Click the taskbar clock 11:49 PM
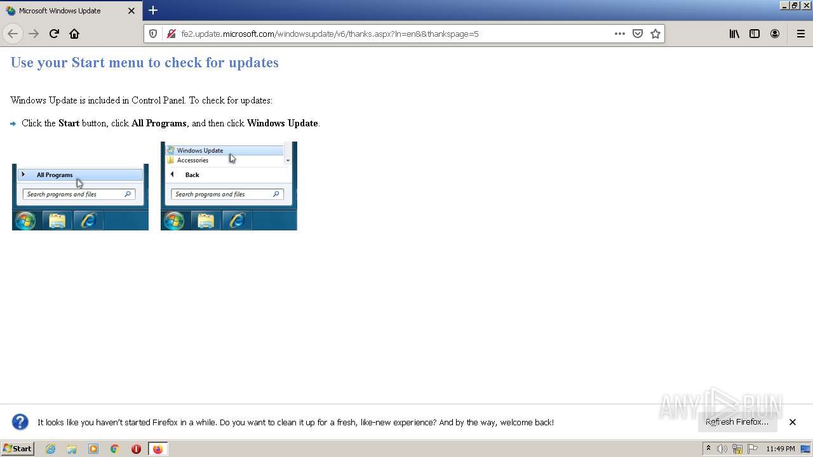Screen dimensions: 813x457 (780, 449)
